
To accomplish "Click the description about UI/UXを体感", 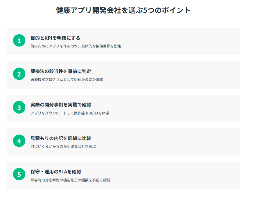I will (x=70, y=113).
